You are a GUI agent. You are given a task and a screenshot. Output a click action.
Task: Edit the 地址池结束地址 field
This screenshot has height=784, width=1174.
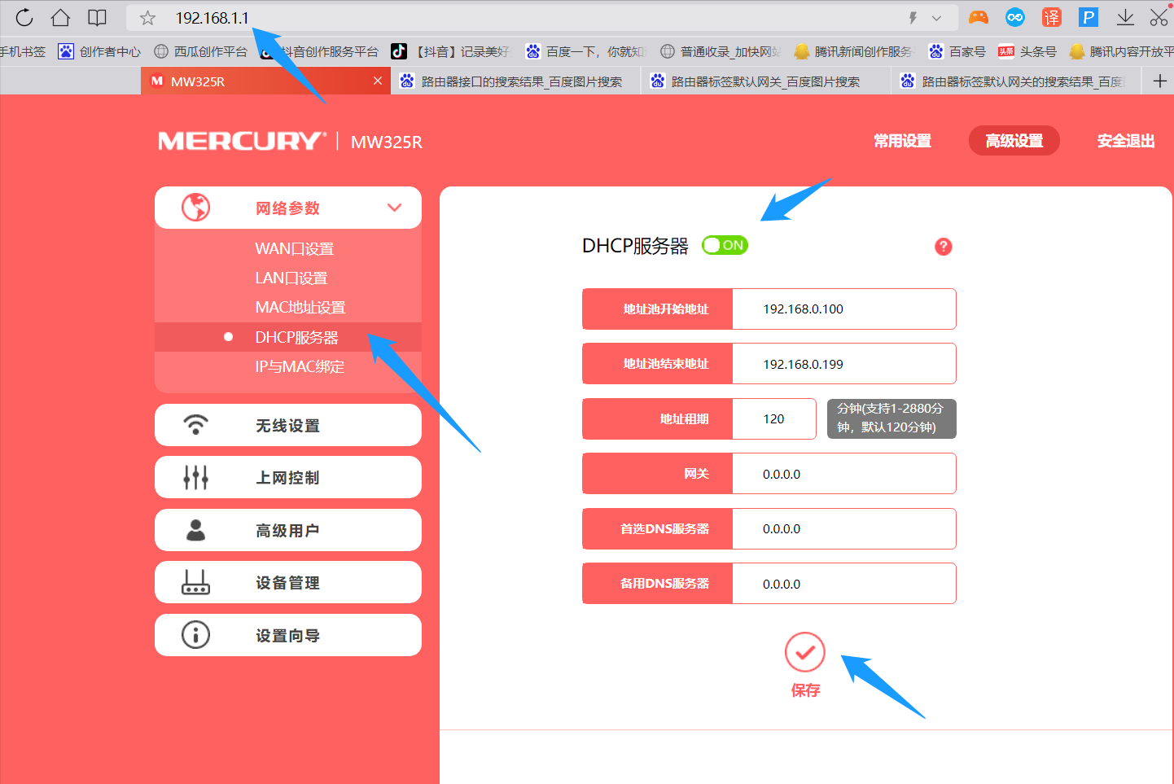(844, 364)
